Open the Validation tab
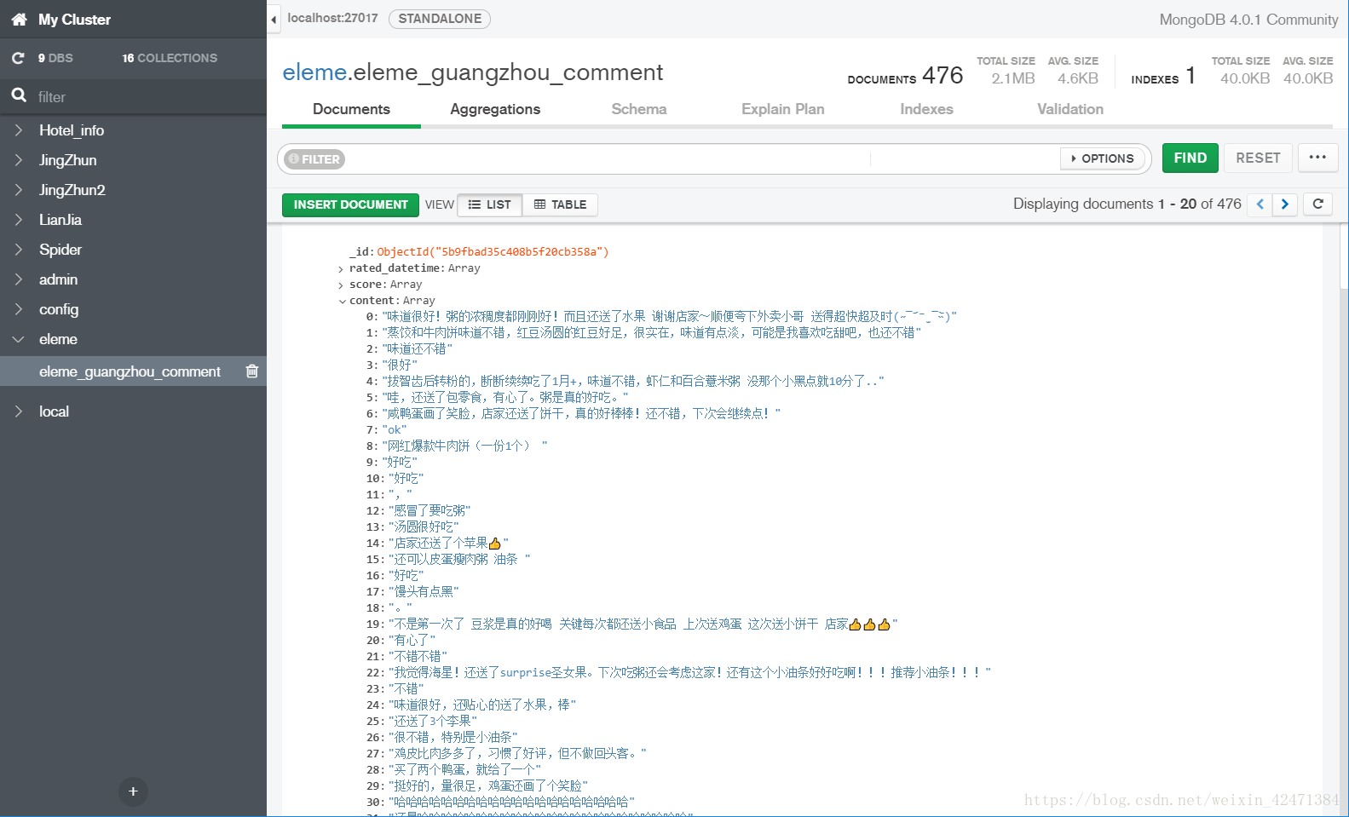This screenshot has width=1349, height=817. 1070,109
